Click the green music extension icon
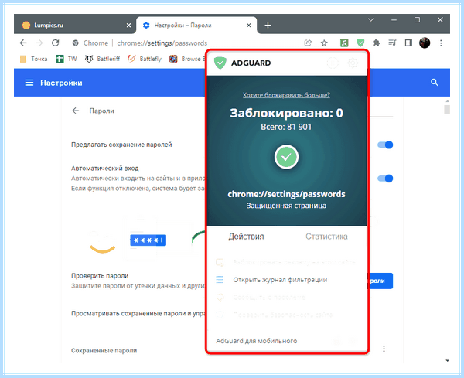 344,43
